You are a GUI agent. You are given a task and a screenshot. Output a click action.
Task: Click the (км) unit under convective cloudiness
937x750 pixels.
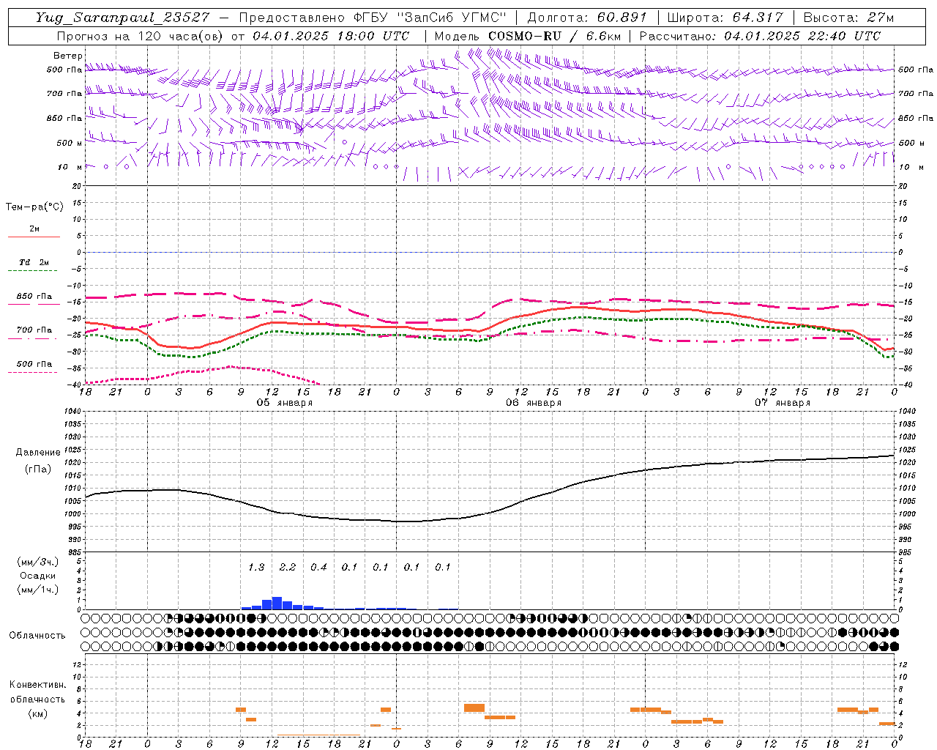coord(37,713)
